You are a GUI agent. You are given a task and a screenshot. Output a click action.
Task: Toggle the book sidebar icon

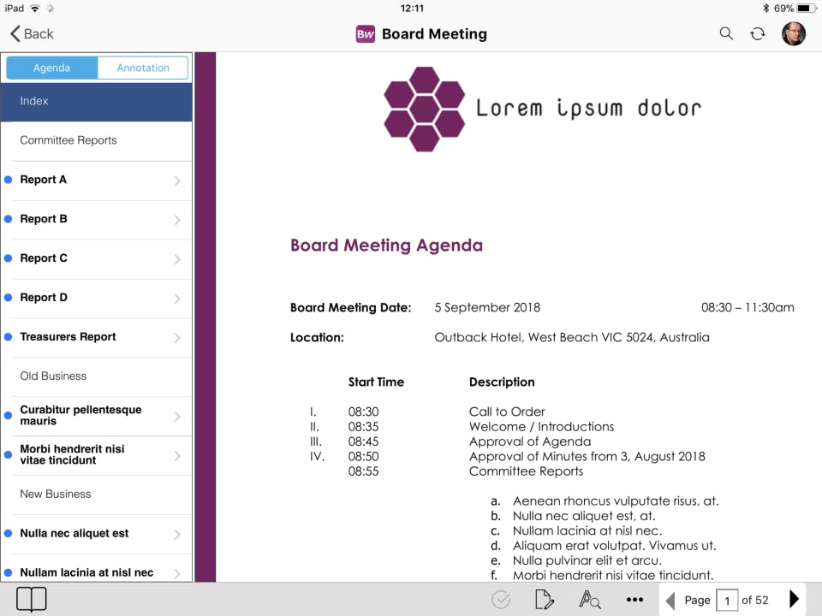(32, 599)
